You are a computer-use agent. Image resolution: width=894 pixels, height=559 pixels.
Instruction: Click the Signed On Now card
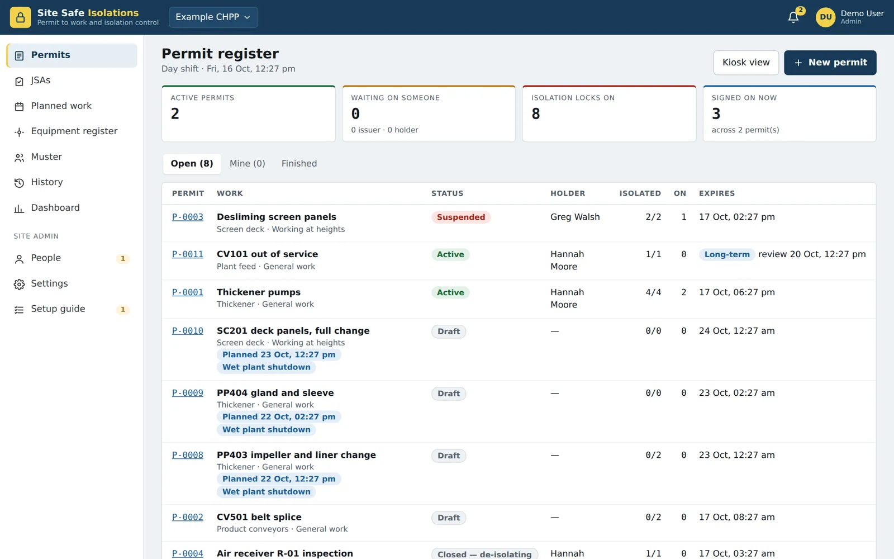[790, 113]
